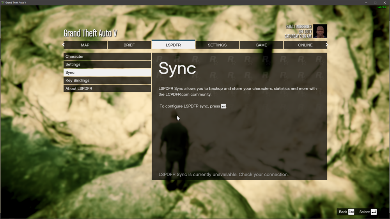Click the green FPS counter
Screen dimensions: 390x219
[x=381, y=7]
